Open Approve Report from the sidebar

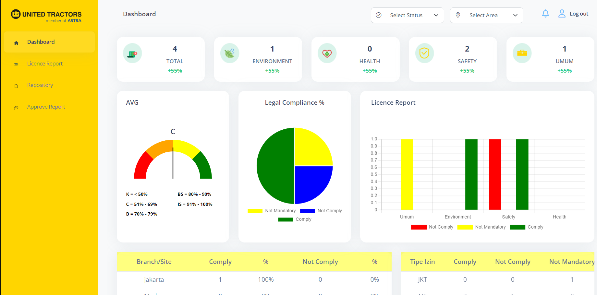click(x=46, y=107)
